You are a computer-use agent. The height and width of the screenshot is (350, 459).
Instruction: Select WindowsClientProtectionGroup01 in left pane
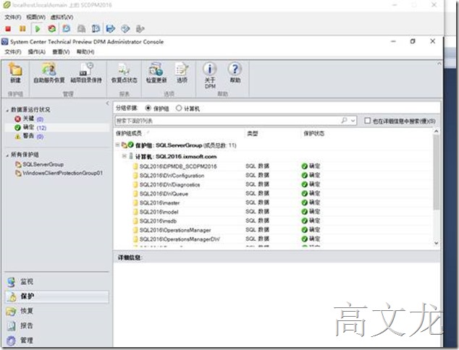tap(59, 173)
